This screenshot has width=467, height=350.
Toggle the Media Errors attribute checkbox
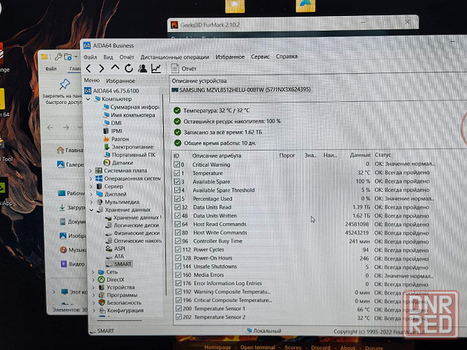[178, 275]
